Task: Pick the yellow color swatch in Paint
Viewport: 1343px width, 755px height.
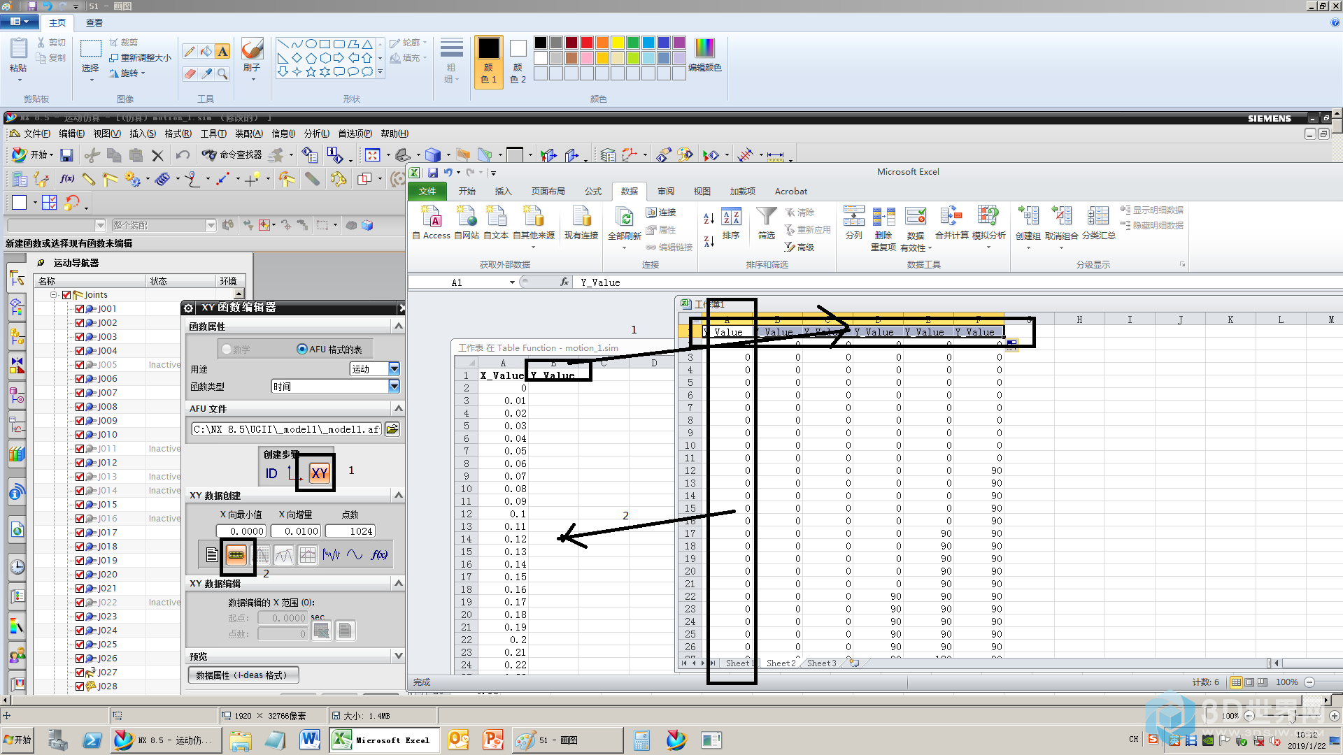Action: [x=618, y=43]
